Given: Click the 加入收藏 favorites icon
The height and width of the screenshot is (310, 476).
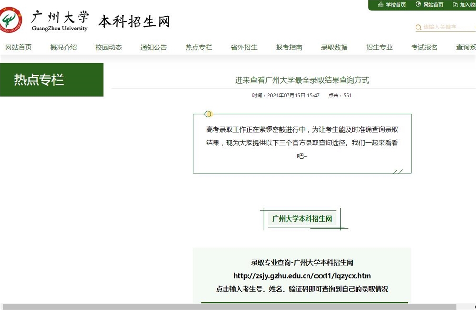Looking at the screenshot, I should coord(455,5).
